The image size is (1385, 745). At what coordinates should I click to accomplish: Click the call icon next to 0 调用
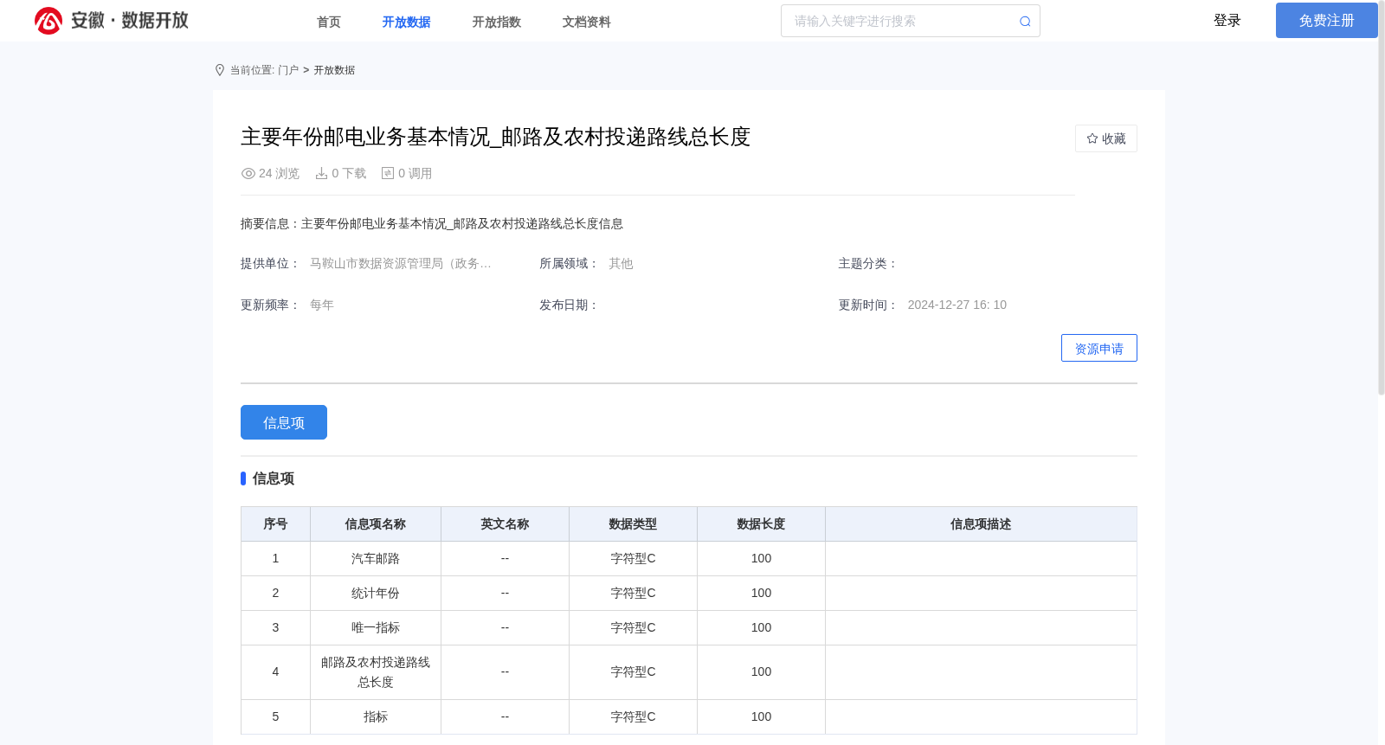[x=388, y=173]
